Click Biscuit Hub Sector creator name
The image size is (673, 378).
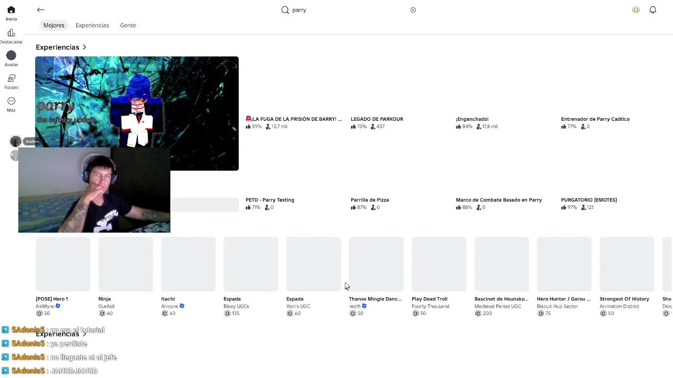click(558, 306)
